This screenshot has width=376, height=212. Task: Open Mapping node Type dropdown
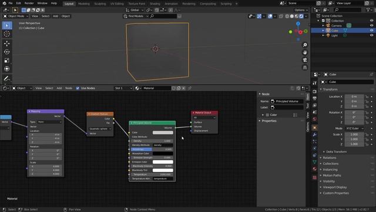(x=49, y=122)
